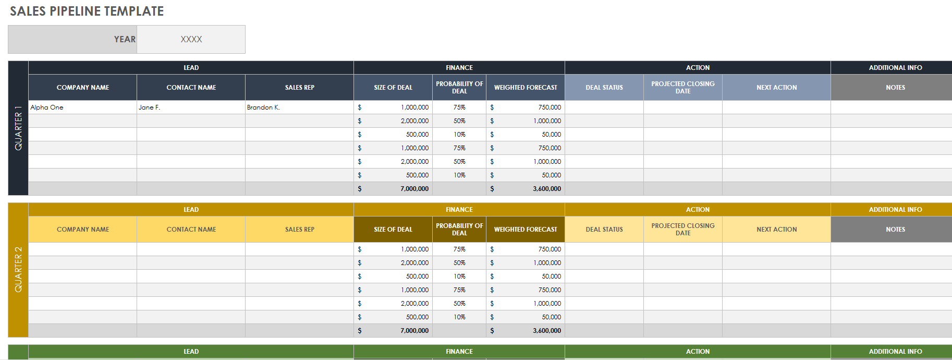The height and width of the screenshot is (360, 952).
Task: Click the year value cell showing XXXX
Action: [191, 40]
